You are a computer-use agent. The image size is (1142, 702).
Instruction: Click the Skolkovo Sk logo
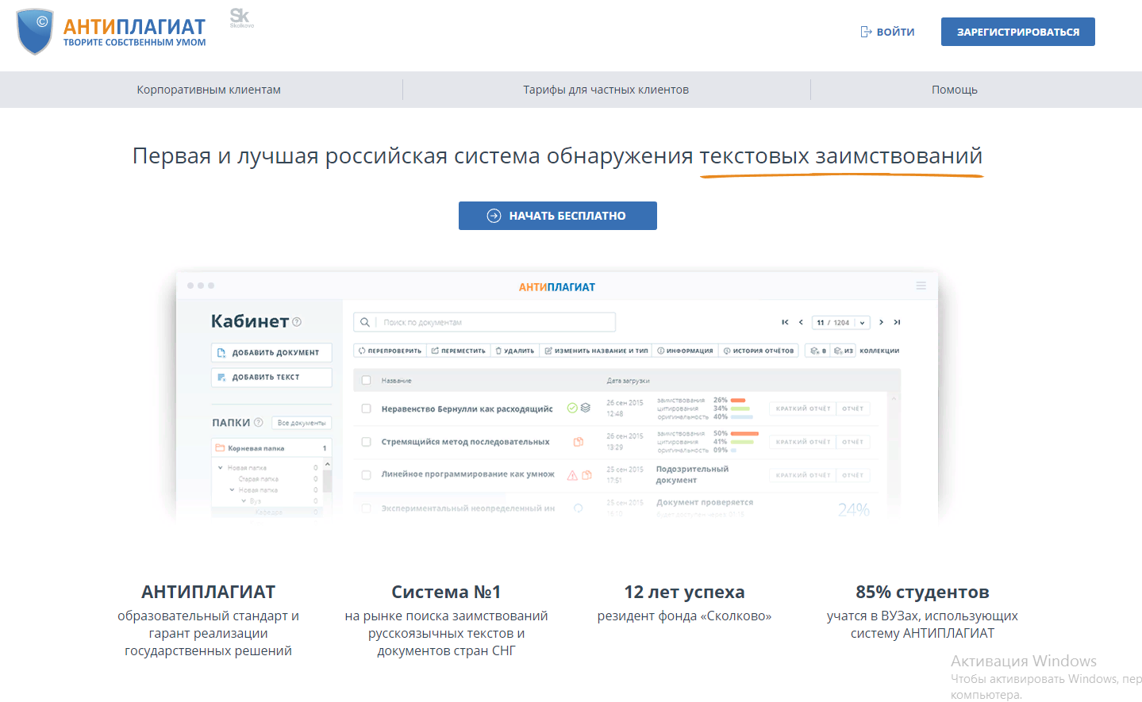(x=240, y=17)
